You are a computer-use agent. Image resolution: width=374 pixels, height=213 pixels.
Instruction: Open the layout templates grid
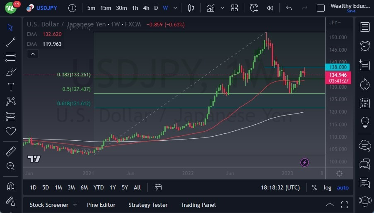(x=234, y=8)
